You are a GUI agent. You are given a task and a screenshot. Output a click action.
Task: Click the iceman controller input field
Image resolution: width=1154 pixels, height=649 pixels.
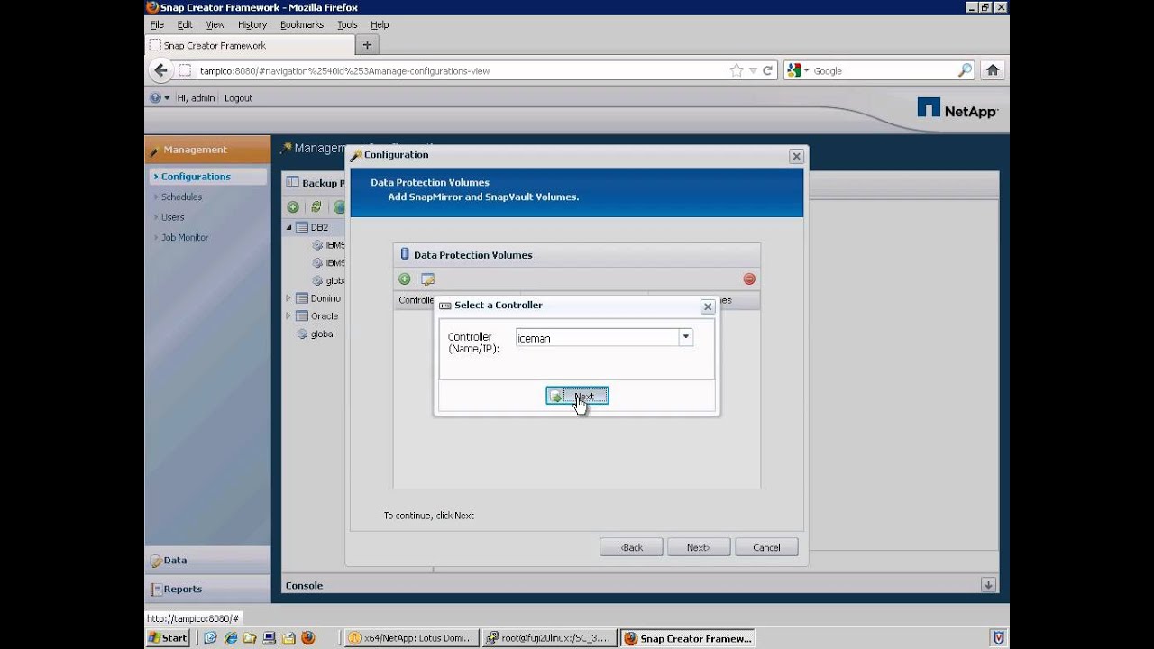(597, 337)
